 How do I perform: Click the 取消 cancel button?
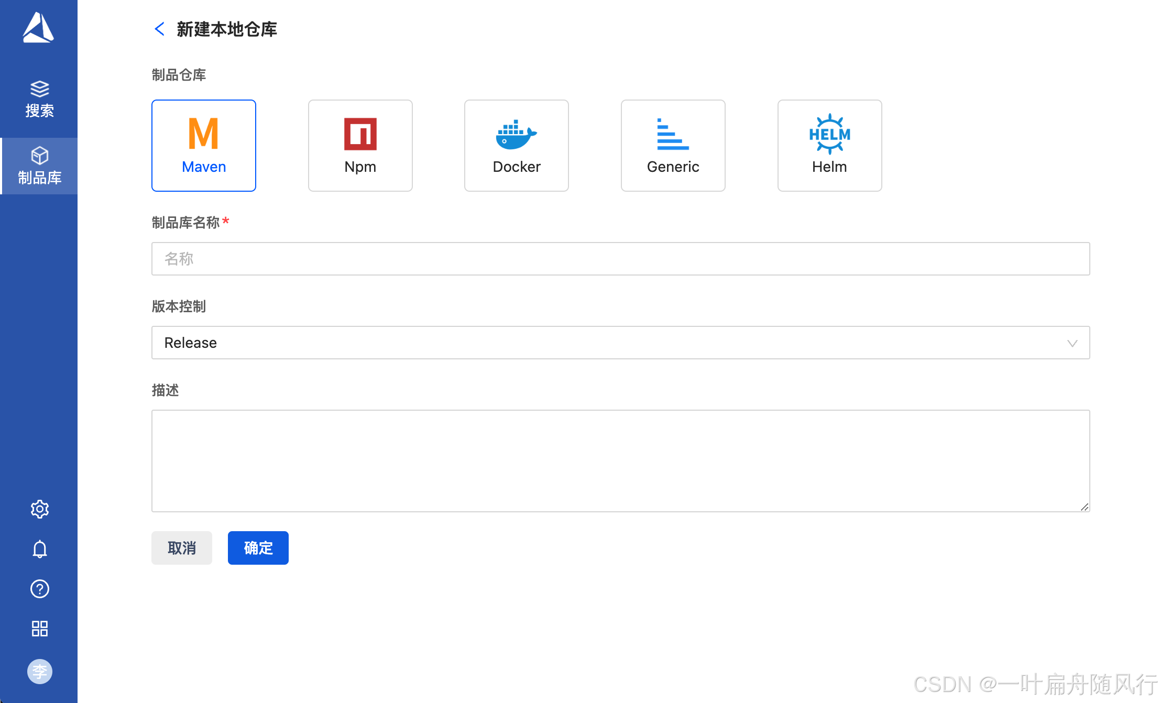tap(182, 548)
